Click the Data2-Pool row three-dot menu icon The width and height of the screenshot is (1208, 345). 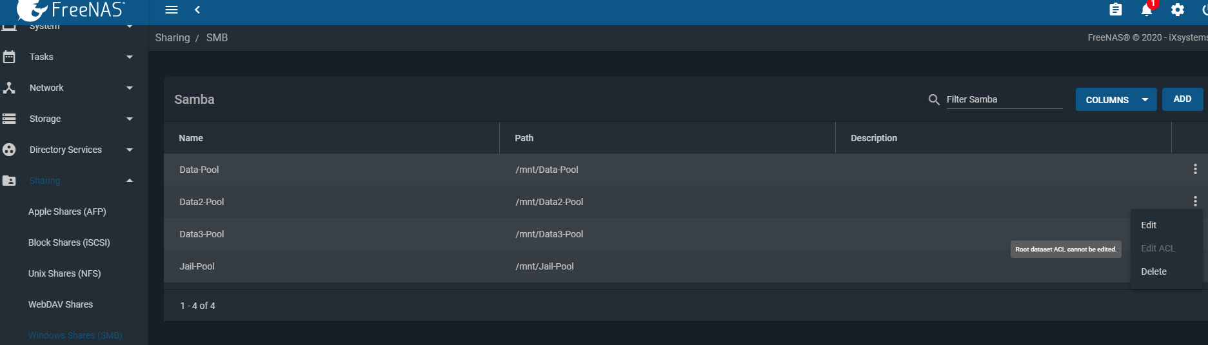tap(1195, 201)
